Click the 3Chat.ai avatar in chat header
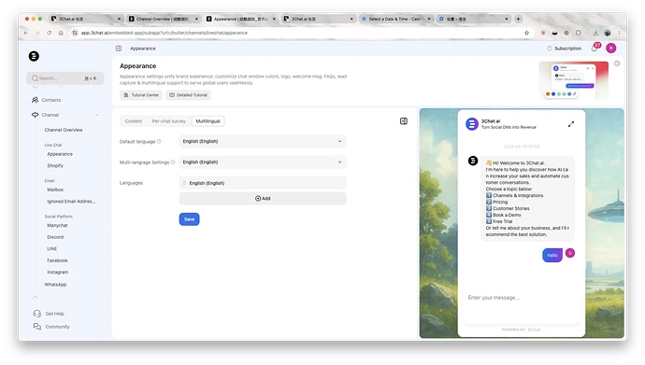Screen dimensions: 645x365 pos(472,123)
